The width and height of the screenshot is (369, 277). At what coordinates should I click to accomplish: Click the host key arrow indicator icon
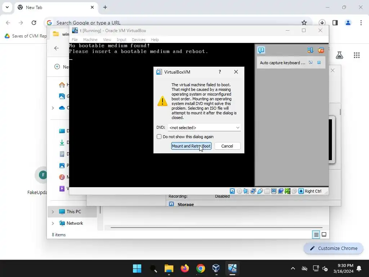point(301,191)
